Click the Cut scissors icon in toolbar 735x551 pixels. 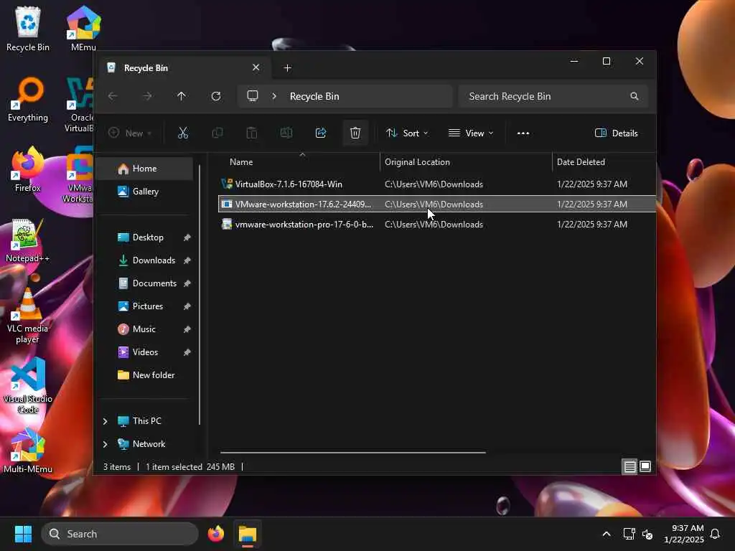183,133
